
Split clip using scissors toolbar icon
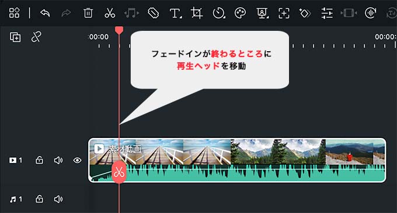pos(110,13)
